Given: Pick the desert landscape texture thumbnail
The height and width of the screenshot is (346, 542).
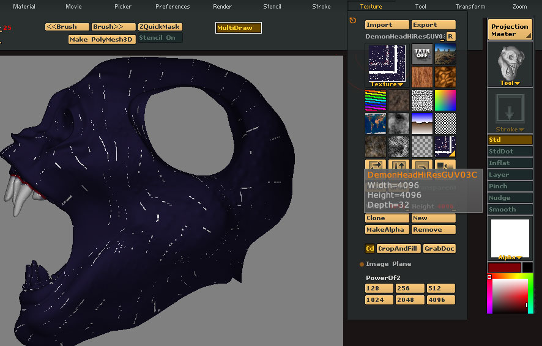Looking at the screenshot, I should (x=445, y=54).
